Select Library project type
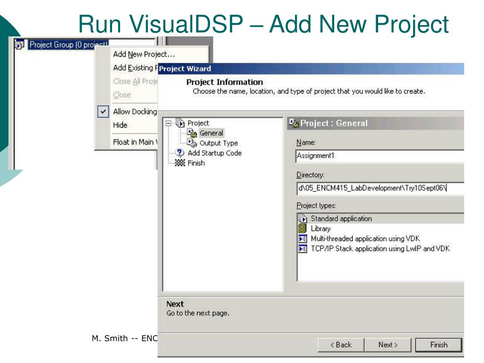This screenshot has height=363, width=484. coord(320,229)
